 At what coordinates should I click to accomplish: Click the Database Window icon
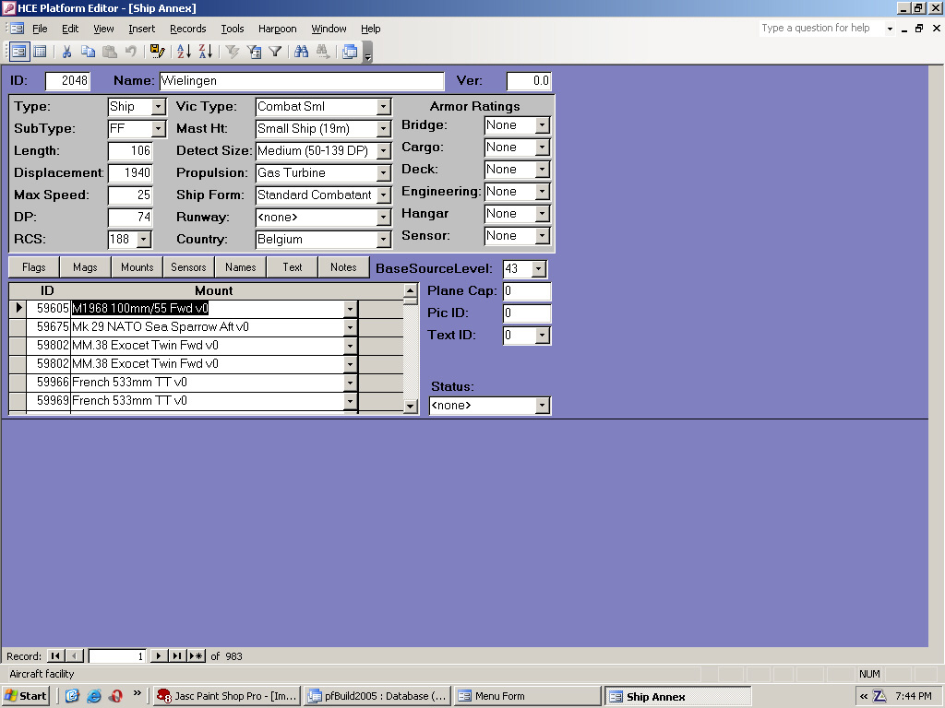pos(350,52)
